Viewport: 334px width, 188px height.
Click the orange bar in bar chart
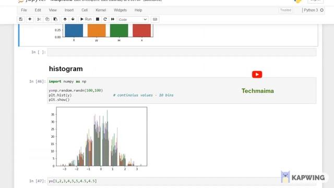[x=97, y=30]
